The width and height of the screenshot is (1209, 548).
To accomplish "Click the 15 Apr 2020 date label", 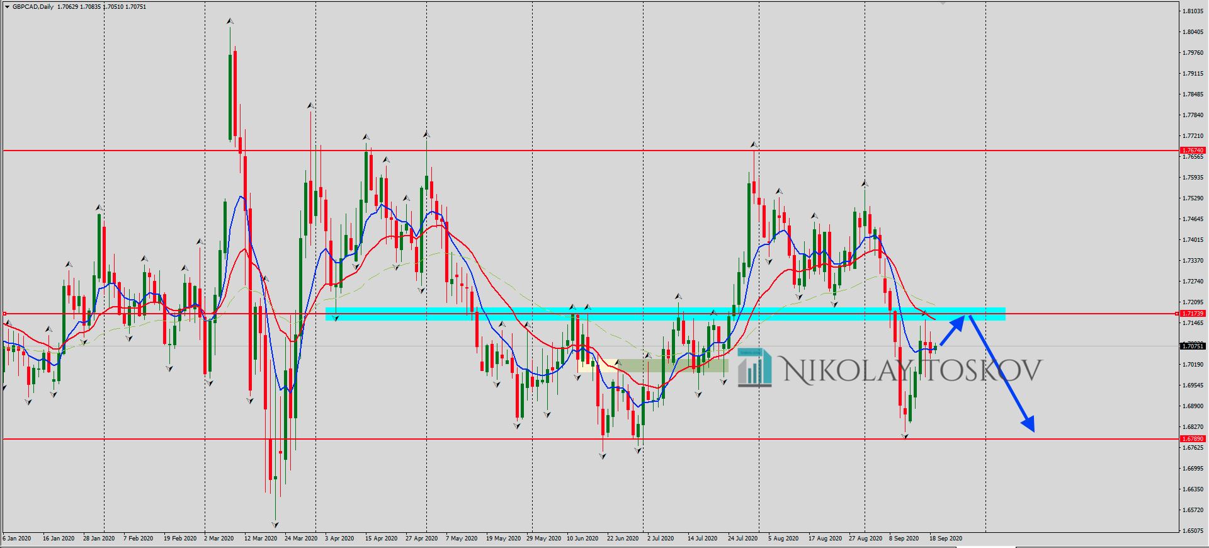I will 382,539.
